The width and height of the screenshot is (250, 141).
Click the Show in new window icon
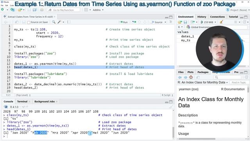[16, 22]
